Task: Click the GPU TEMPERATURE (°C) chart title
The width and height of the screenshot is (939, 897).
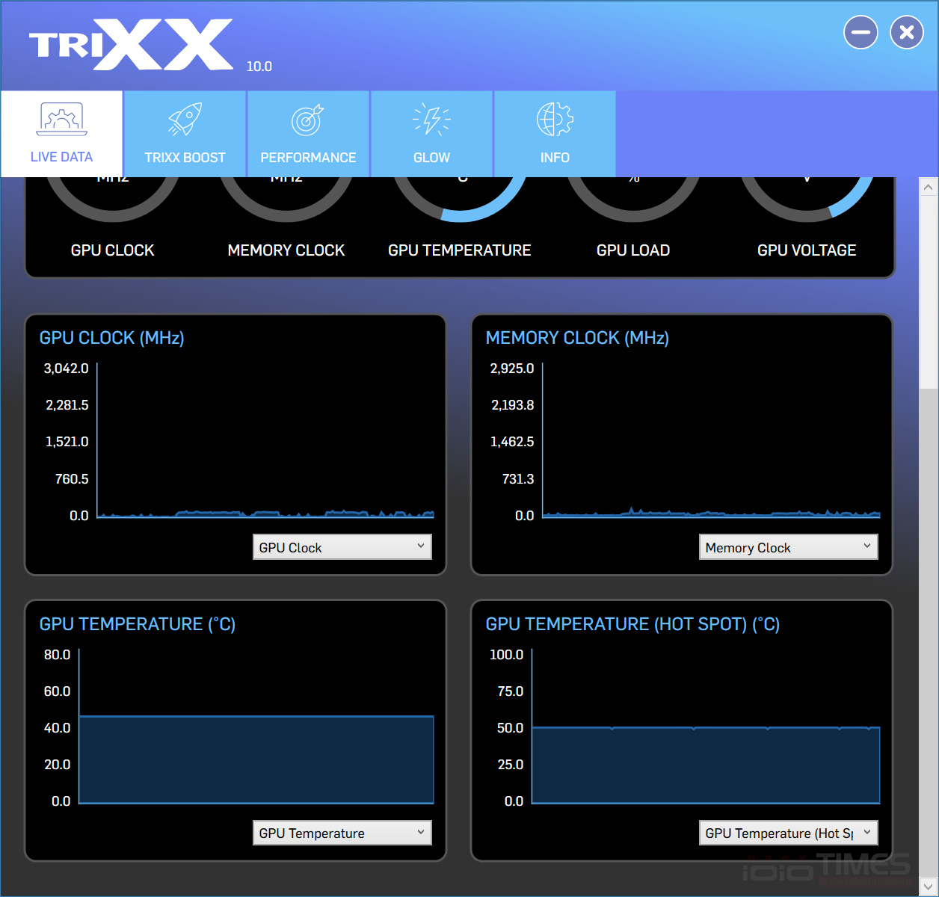Action: point(138,624)
